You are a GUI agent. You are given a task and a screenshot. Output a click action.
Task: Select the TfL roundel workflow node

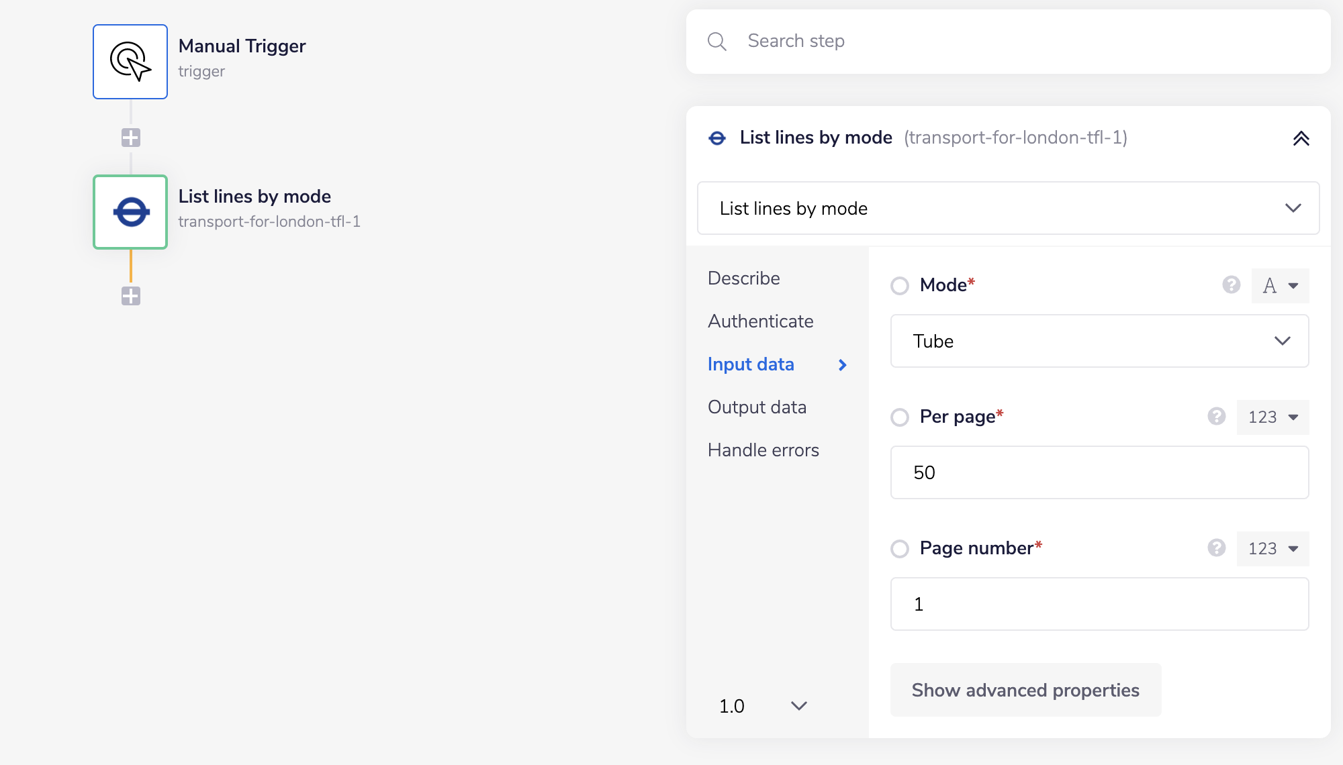point(130,212)
